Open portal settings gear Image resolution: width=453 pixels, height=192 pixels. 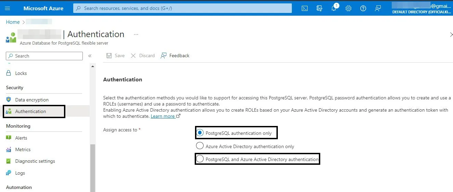348,9
